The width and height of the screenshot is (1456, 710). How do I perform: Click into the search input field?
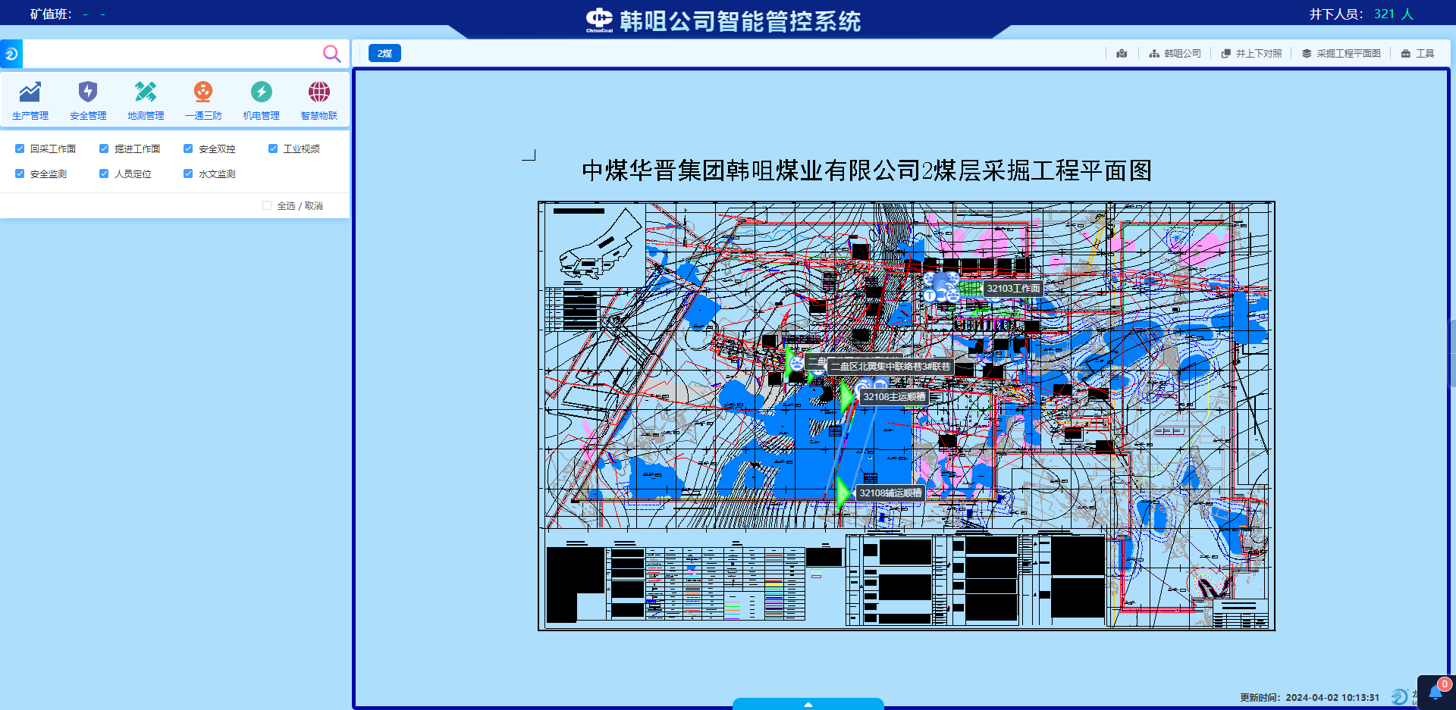tap(172, 54)
